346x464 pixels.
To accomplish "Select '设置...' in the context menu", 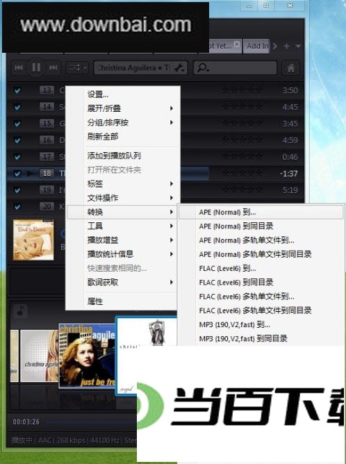I will click(124, 94).
